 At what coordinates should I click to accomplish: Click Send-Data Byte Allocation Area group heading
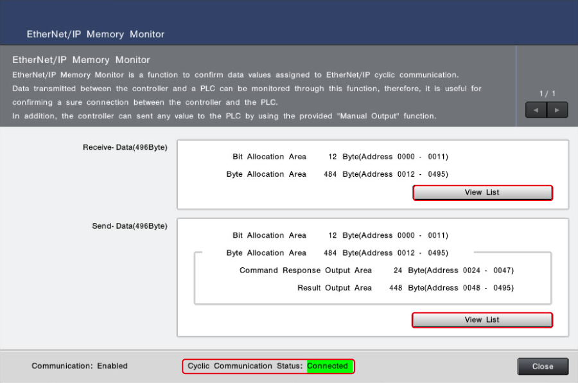[337, 253]
